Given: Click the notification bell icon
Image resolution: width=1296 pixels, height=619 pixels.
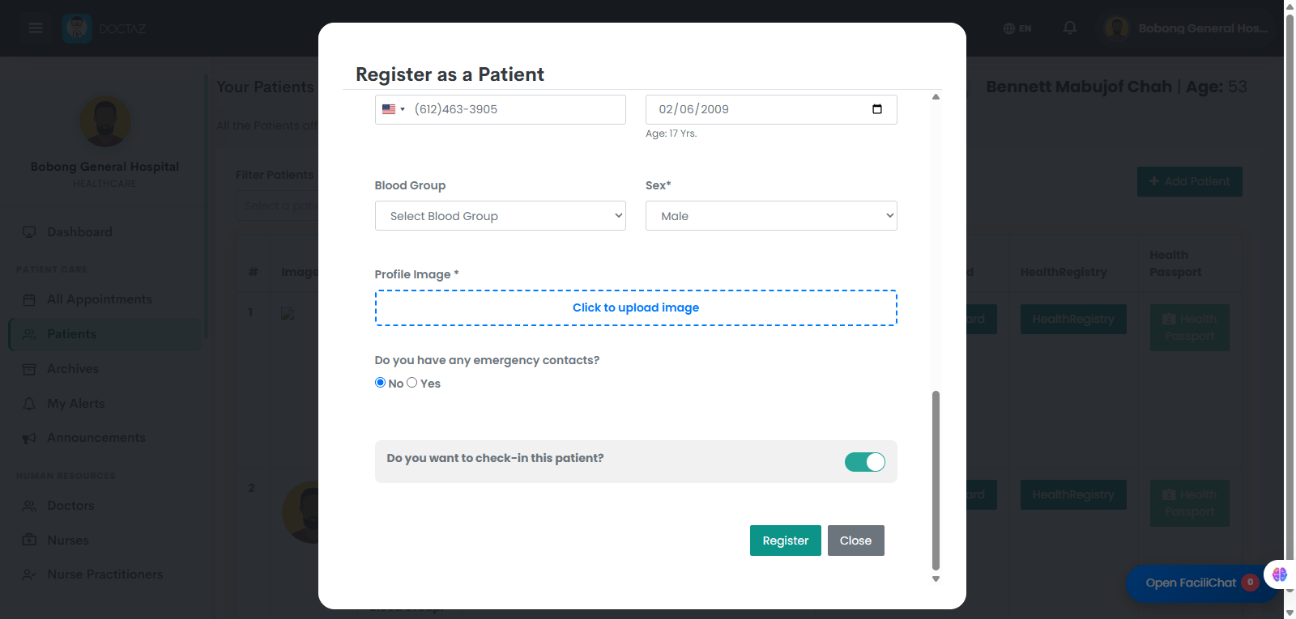Looking at the screenshot, I should click(x=1070, y=28).
